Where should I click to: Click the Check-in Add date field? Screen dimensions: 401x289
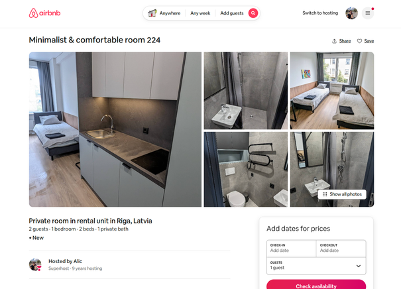click(291, 249)
